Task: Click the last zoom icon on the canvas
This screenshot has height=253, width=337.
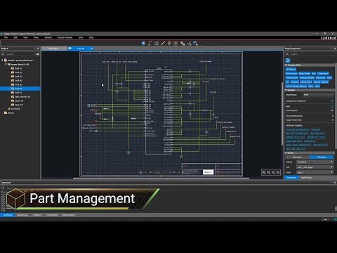Action: click(278, 172)
